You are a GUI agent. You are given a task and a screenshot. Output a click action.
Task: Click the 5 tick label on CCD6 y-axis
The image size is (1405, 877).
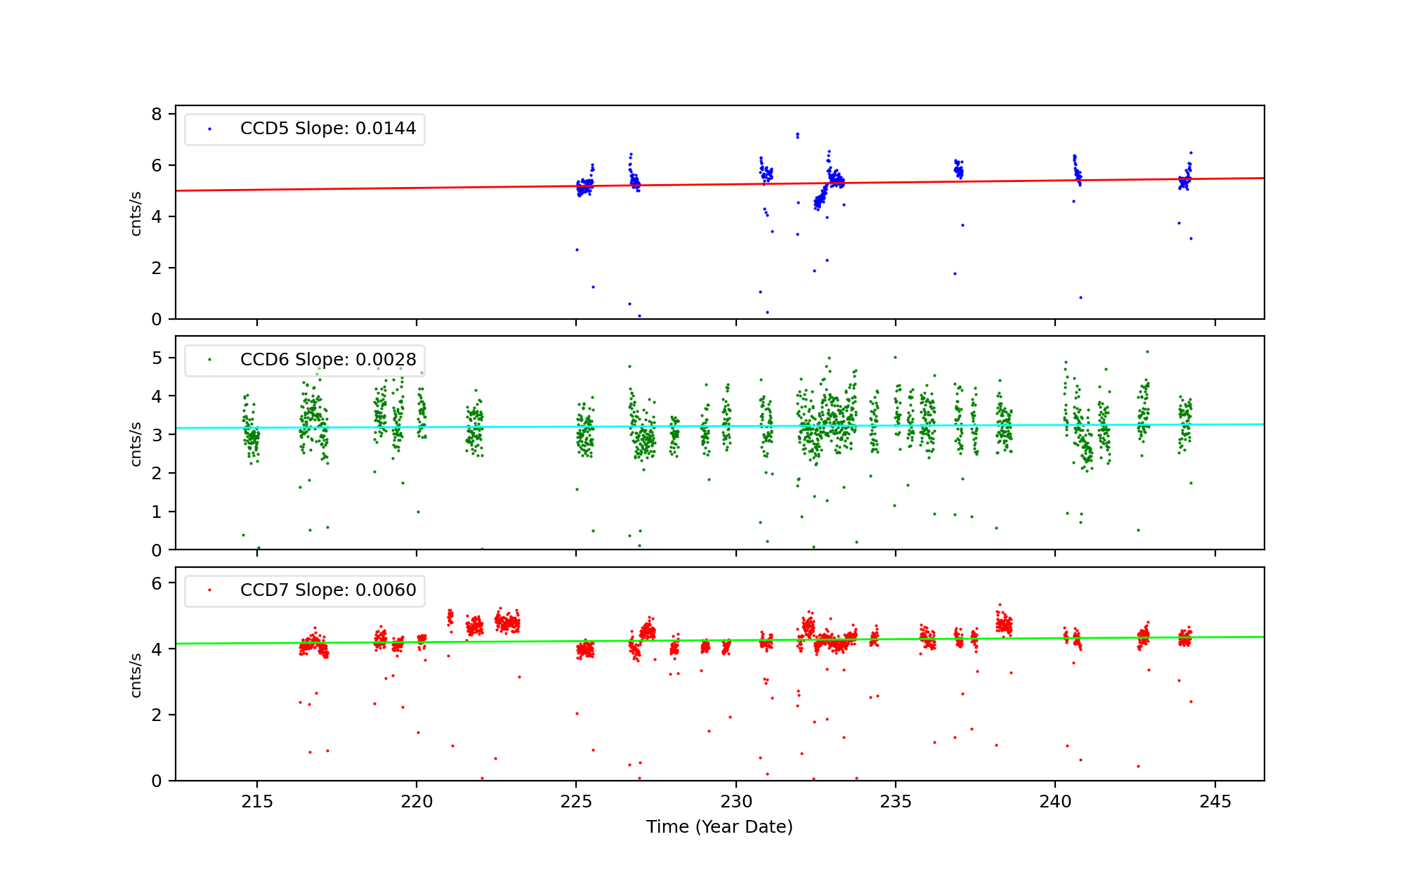[156, 358]
